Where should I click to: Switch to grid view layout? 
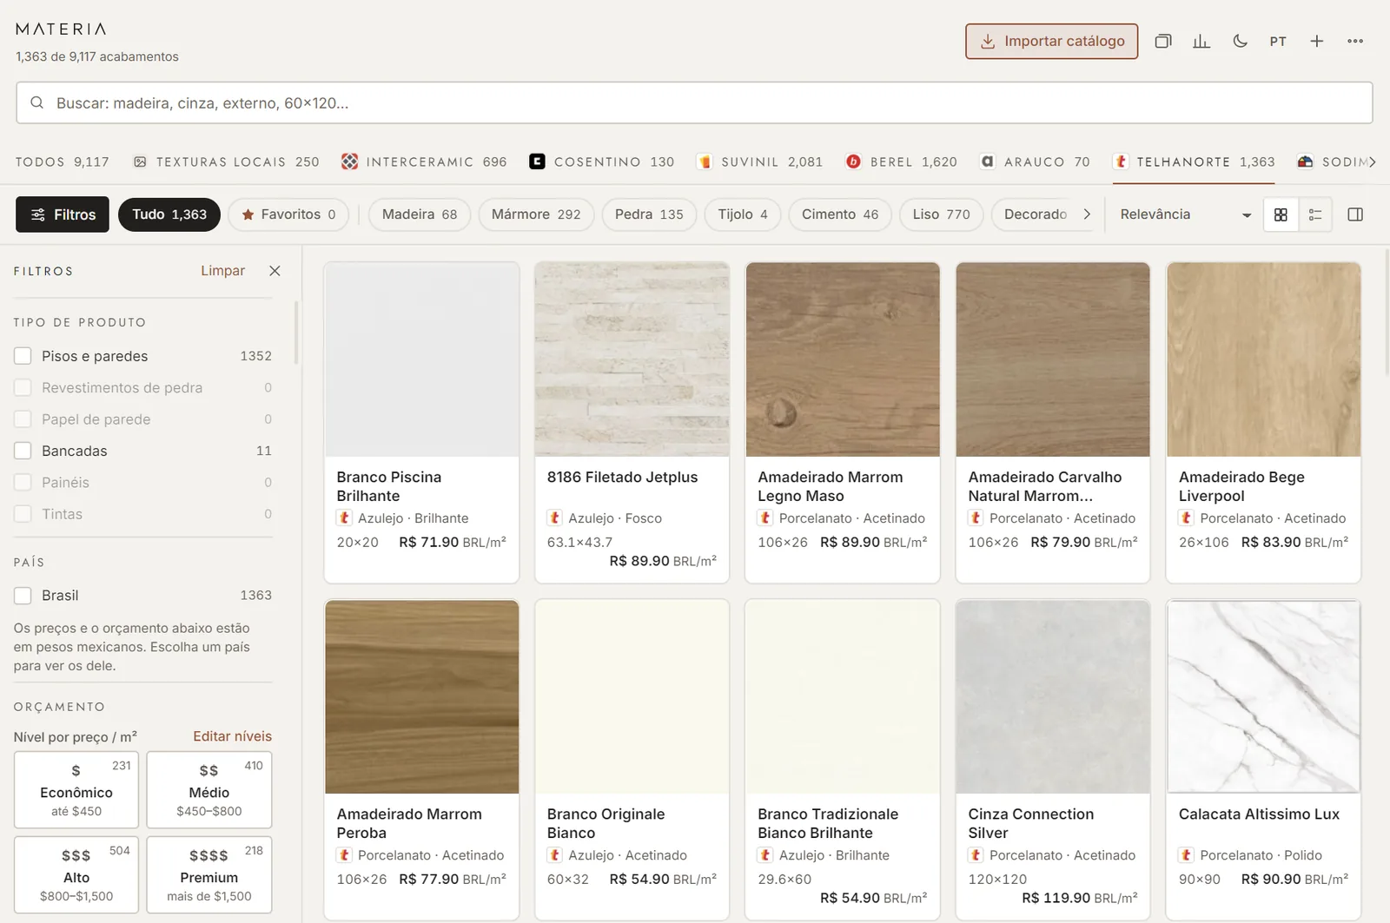click(1281, 214)
